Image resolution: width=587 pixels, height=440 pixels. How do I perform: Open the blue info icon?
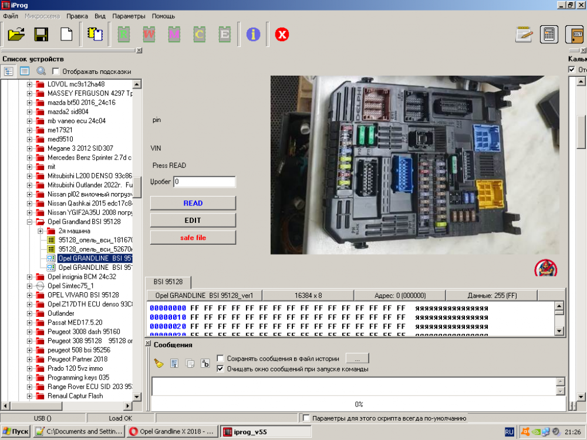coord(254,35)
